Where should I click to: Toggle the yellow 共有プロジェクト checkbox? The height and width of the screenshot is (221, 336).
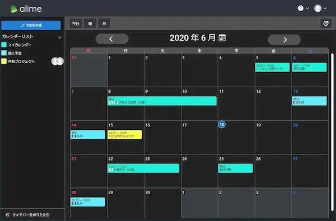click(x=4, y=61)
